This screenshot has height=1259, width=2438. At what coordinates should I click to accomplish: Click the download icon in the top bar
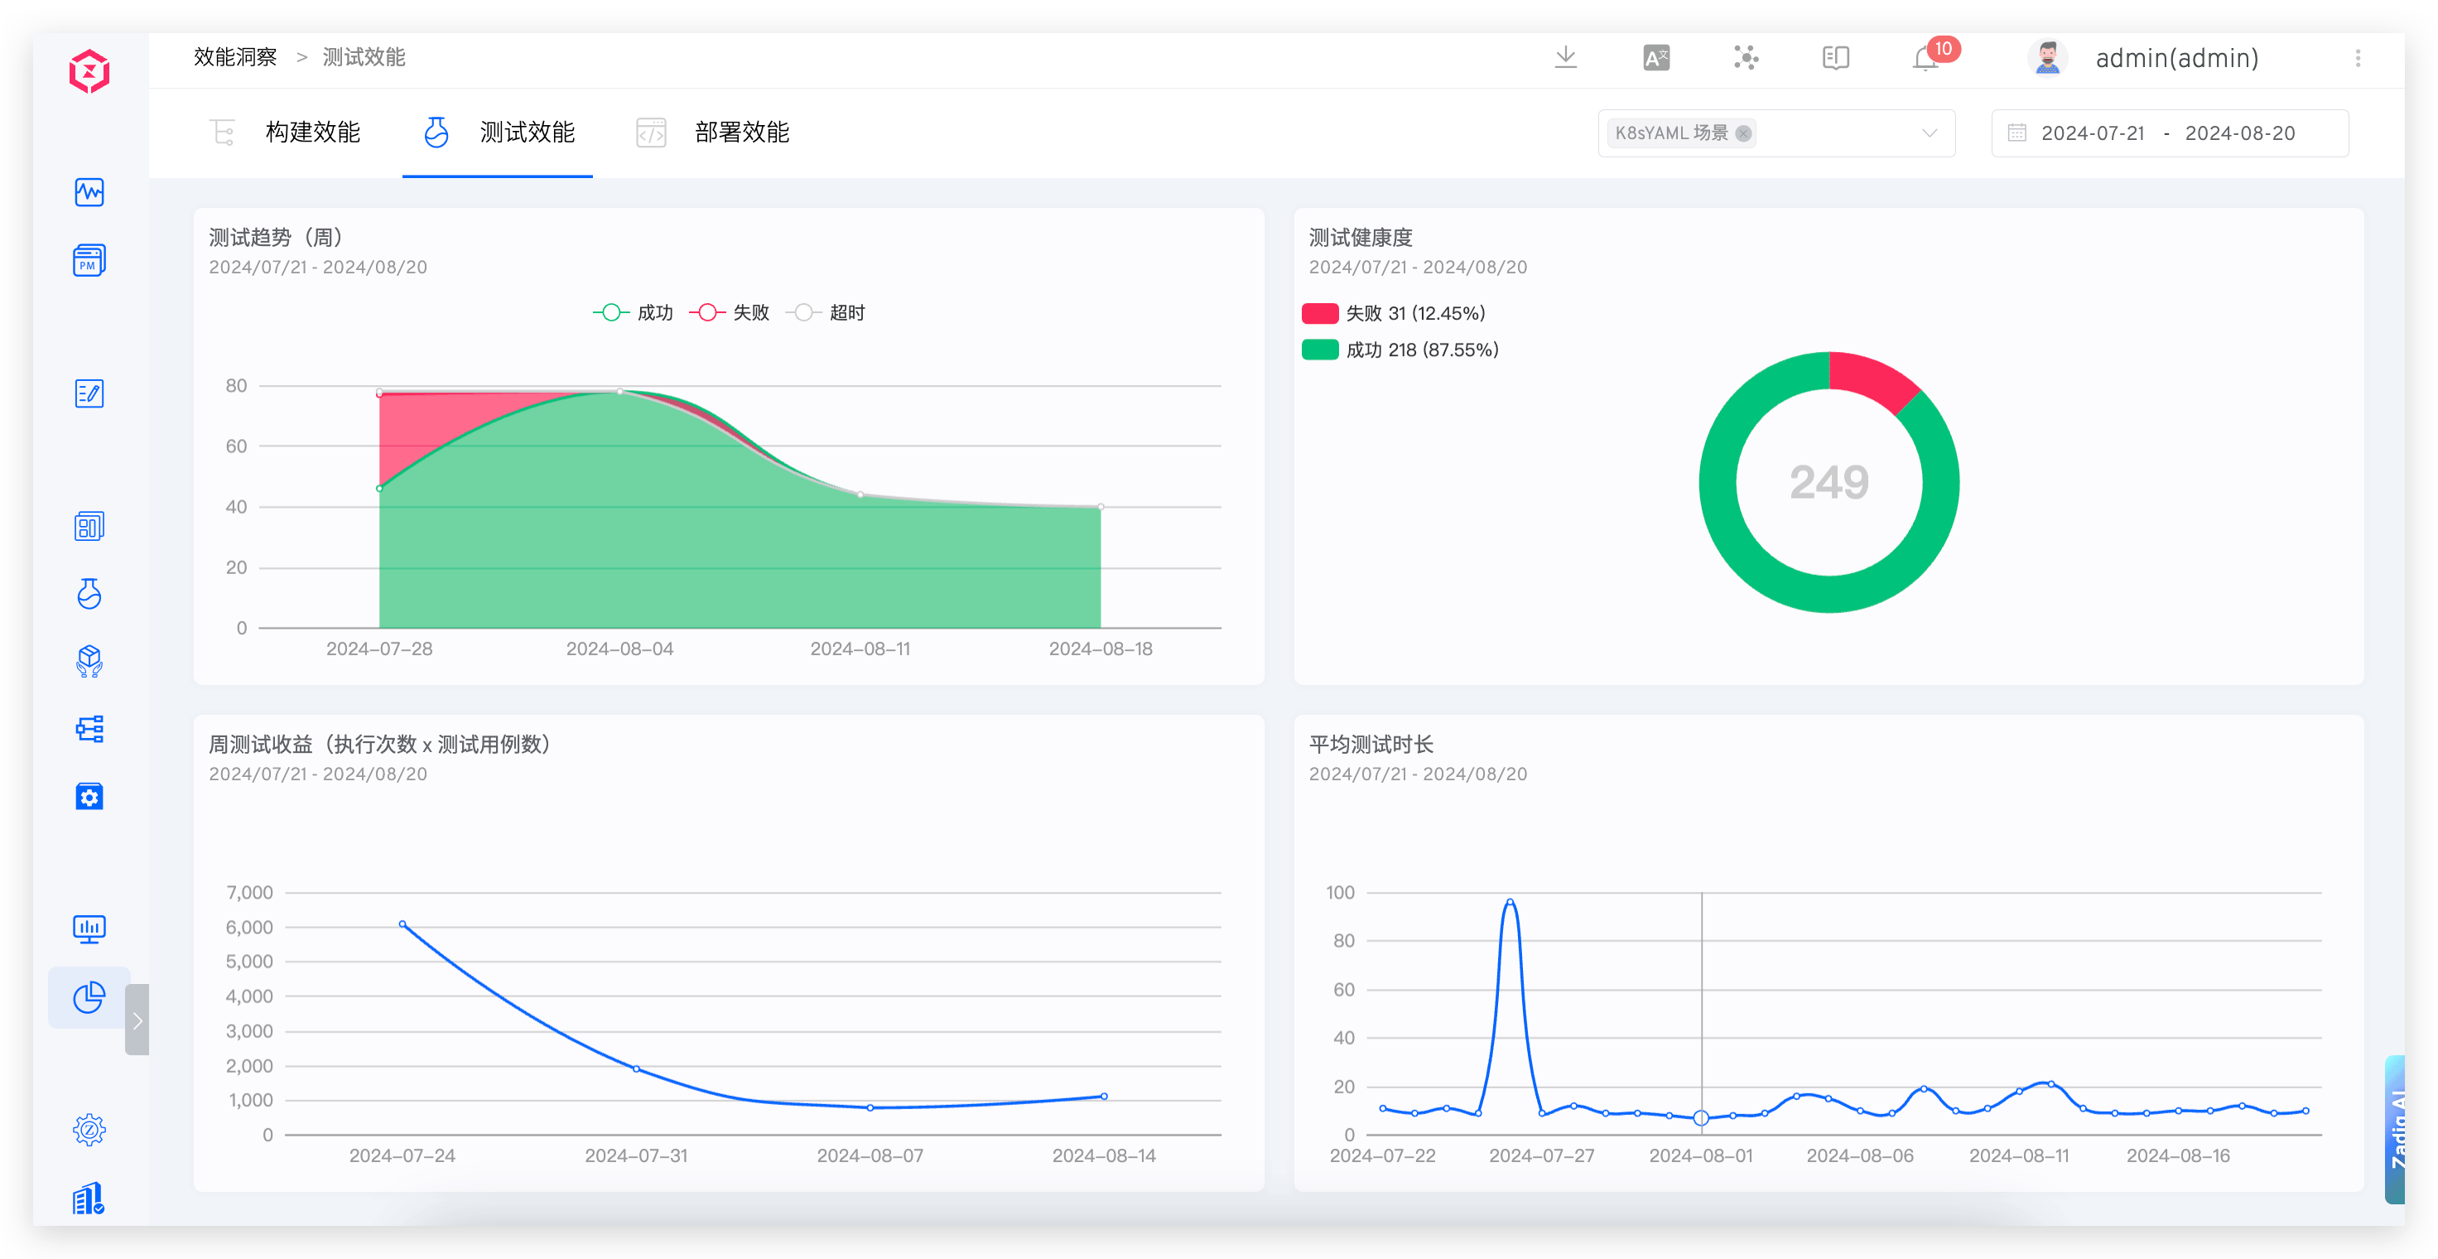click(1566, 58)
